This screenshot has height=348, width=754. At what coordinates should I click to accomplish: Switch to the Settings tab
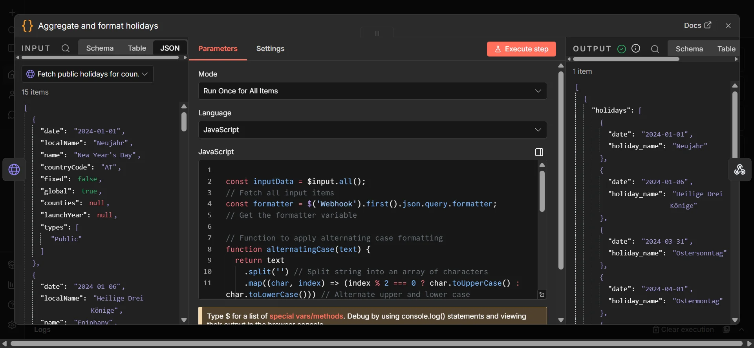coord(271,49)
